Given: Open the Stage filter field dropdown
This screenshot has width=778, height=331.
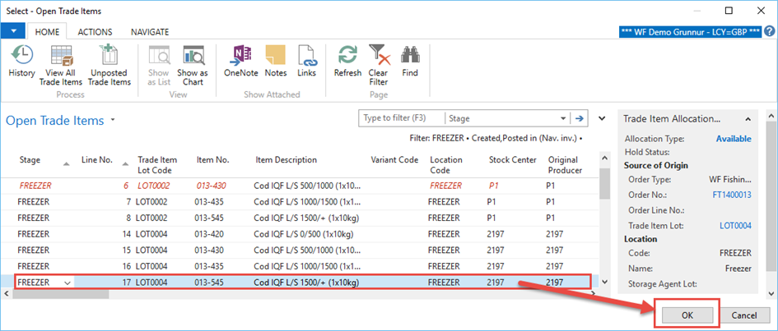Looking at the screenshot, I should [563, 117].
